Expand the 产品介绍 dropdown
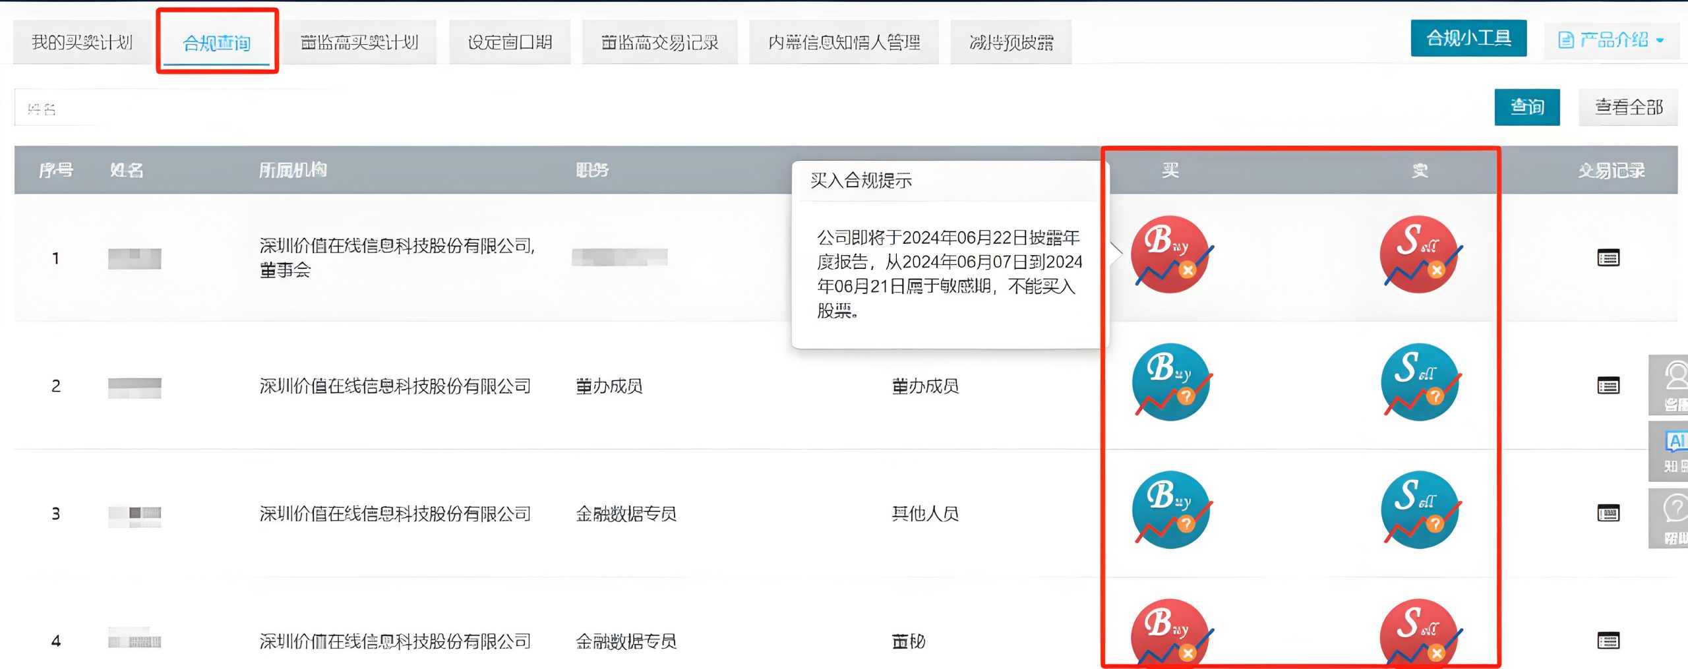Viewport: 1688px width, 669px height. pos(1612,40)
